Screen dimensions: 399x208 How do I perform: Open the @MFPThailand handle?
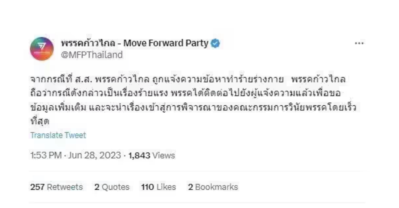click(x=92, y=55)
